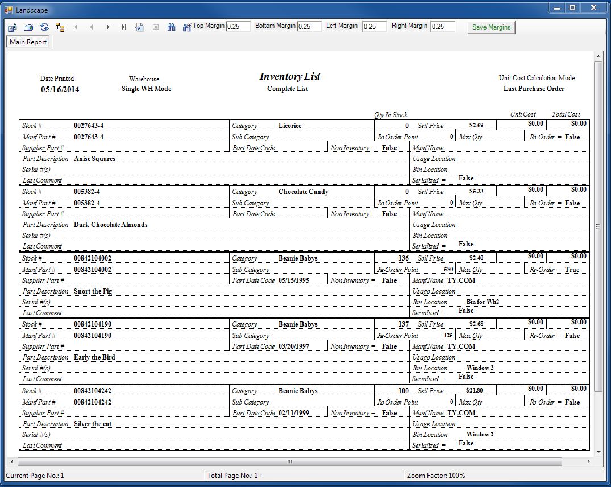The height and width of the screenshot is (487, 611).
Task: Click the quantity in stock '137'
Action: click(x=404, y=324)
